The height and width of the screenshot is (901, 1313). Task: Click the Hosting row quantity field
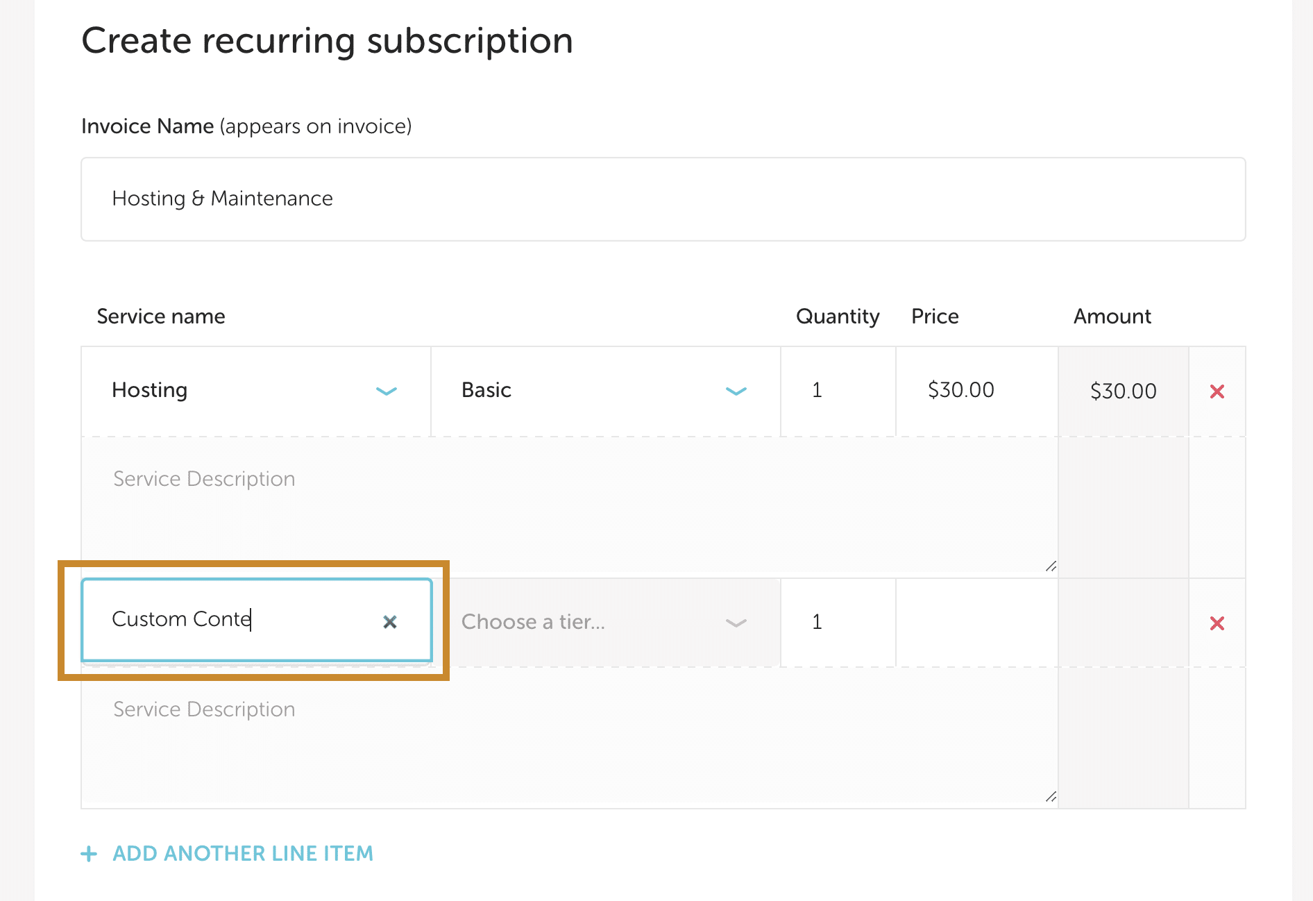pyautogui.click(x=837, y=391)
